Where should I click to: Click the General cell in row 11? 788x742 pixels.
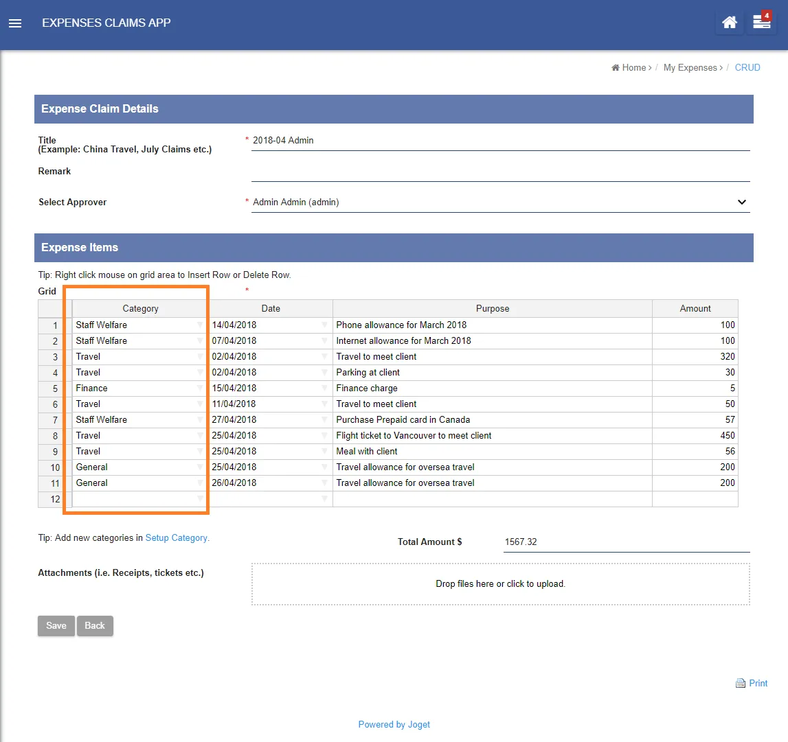pos(140,483)
